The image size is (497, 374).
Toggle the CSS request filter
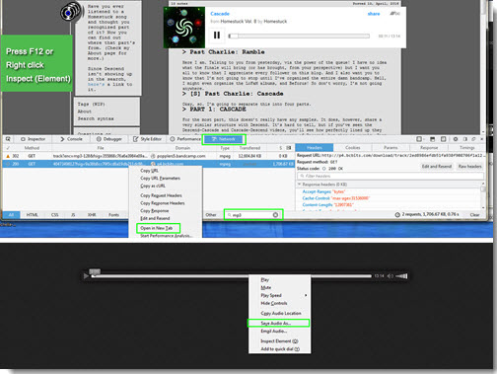[x=54, y=215]
